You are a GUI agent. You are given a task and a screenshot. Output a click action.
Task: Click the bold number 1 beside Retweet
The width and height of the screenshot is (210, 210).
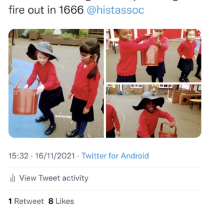coord(10,201)
